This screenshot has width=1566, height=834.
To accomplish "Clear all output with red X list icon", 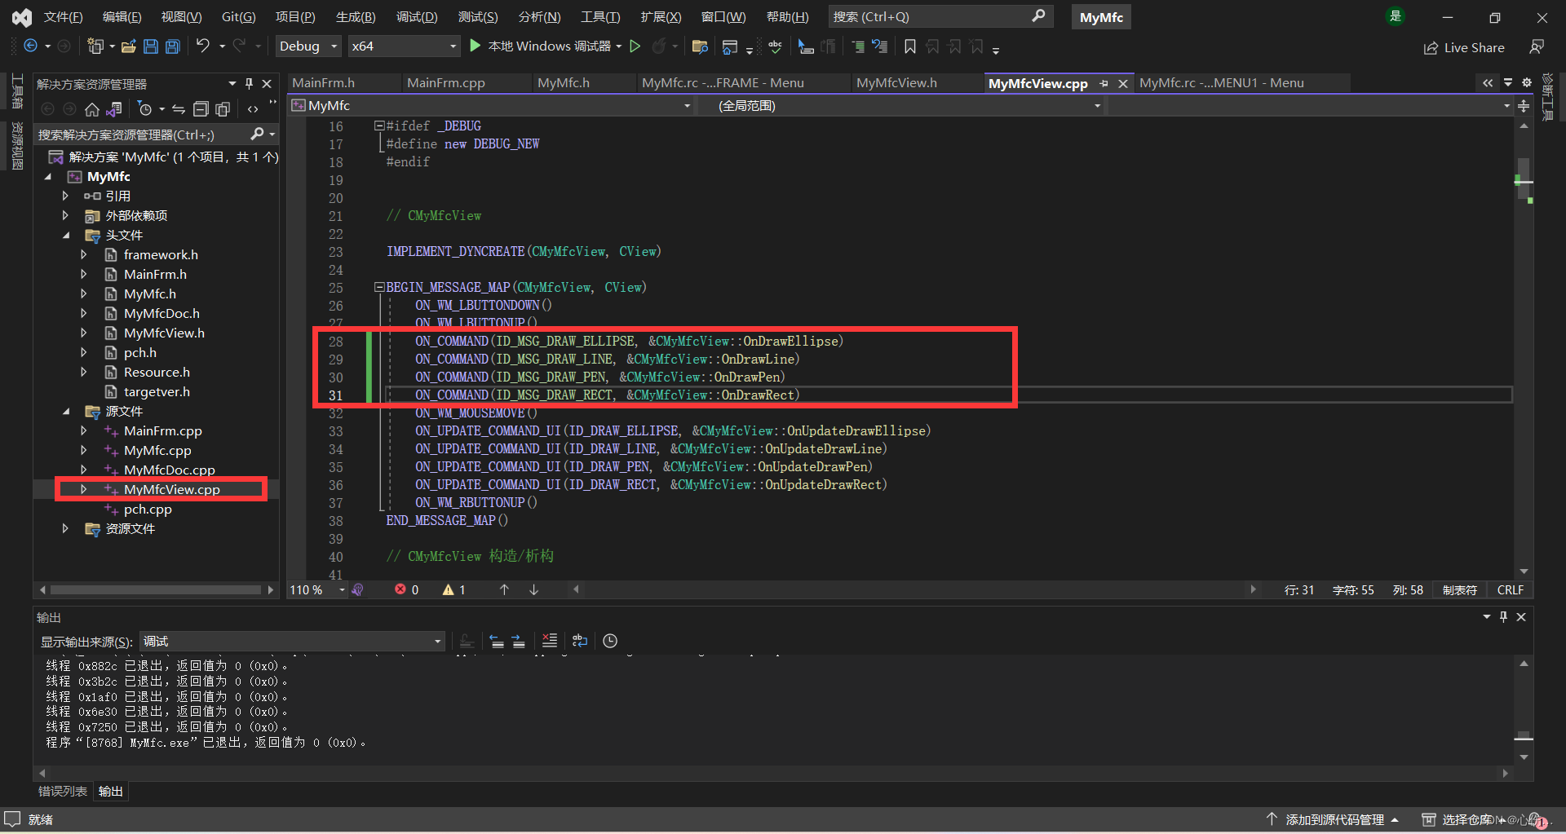I will (550, 641).
